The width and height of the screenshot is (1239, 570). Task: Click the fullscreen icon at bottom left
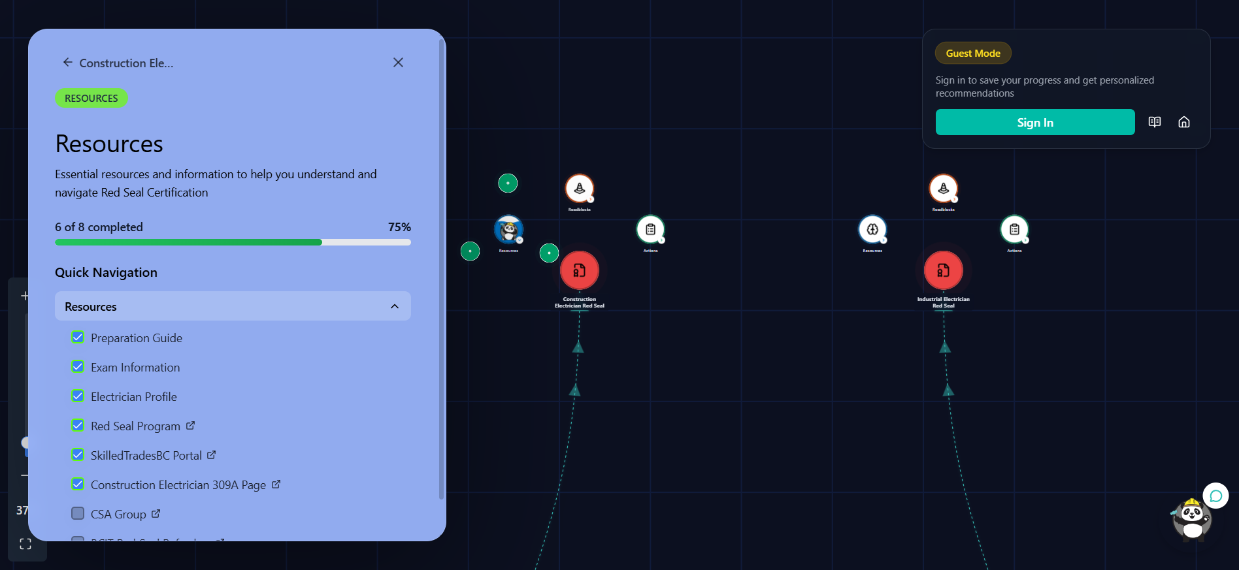(x=25, y=544)
